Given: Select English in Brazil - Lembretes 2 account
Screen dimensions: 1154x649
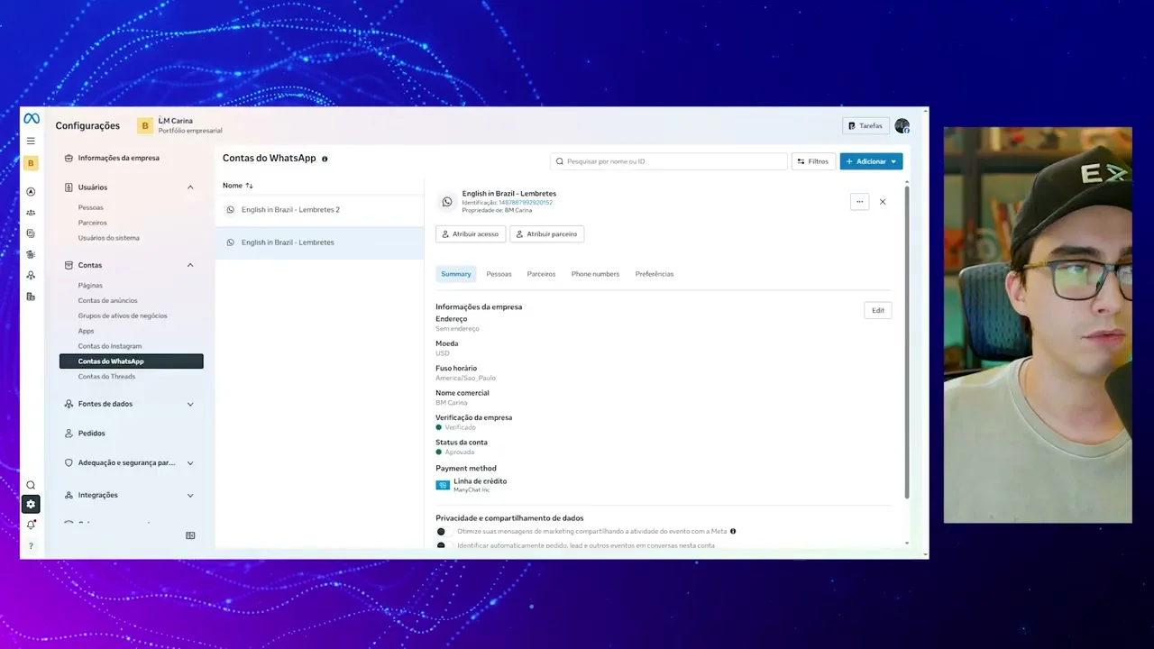Looking at the screenshot, I should click(319, 210).
